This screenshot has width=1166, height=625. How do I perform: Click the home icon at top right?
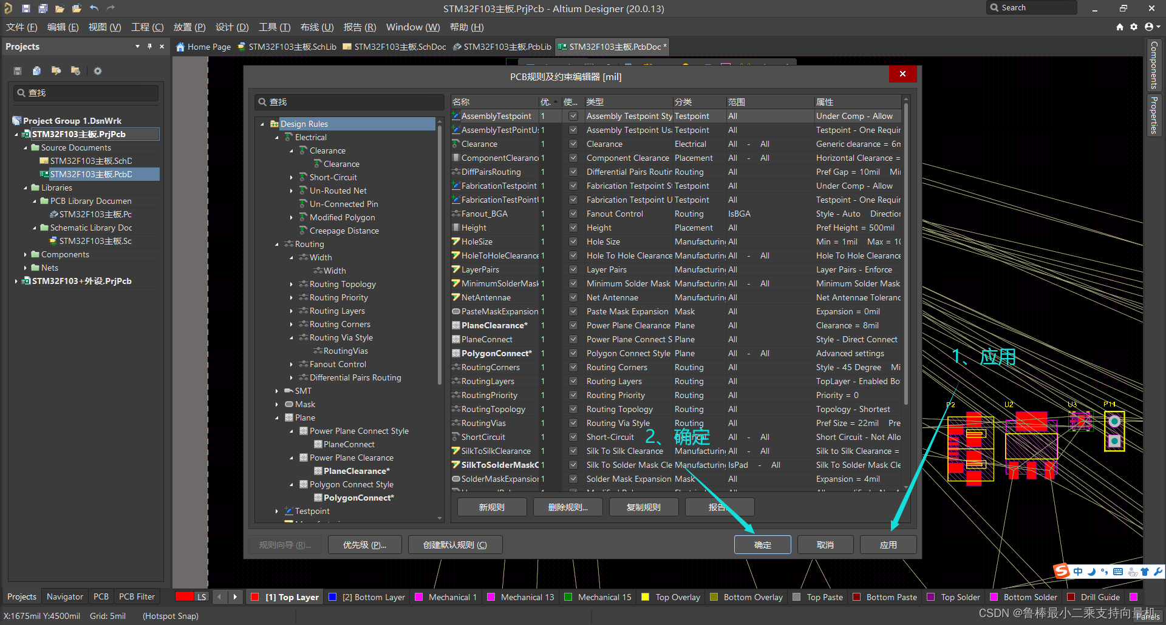[1120, 27]
